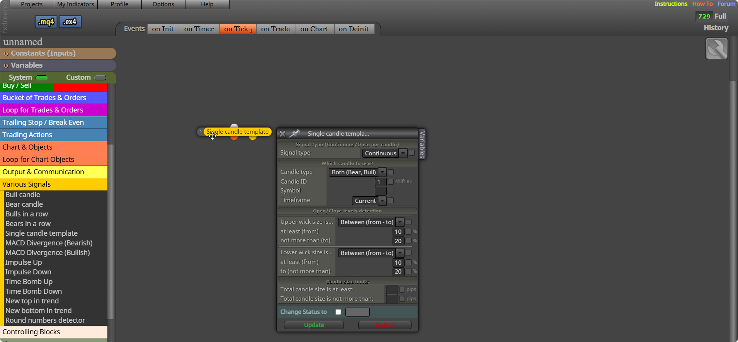
Task: Select the Round numbers detector block
Action: click(x=45, y=320)
